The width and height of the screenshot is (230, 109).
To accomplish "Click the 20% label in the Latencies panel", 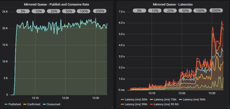I will coord(170,11).
